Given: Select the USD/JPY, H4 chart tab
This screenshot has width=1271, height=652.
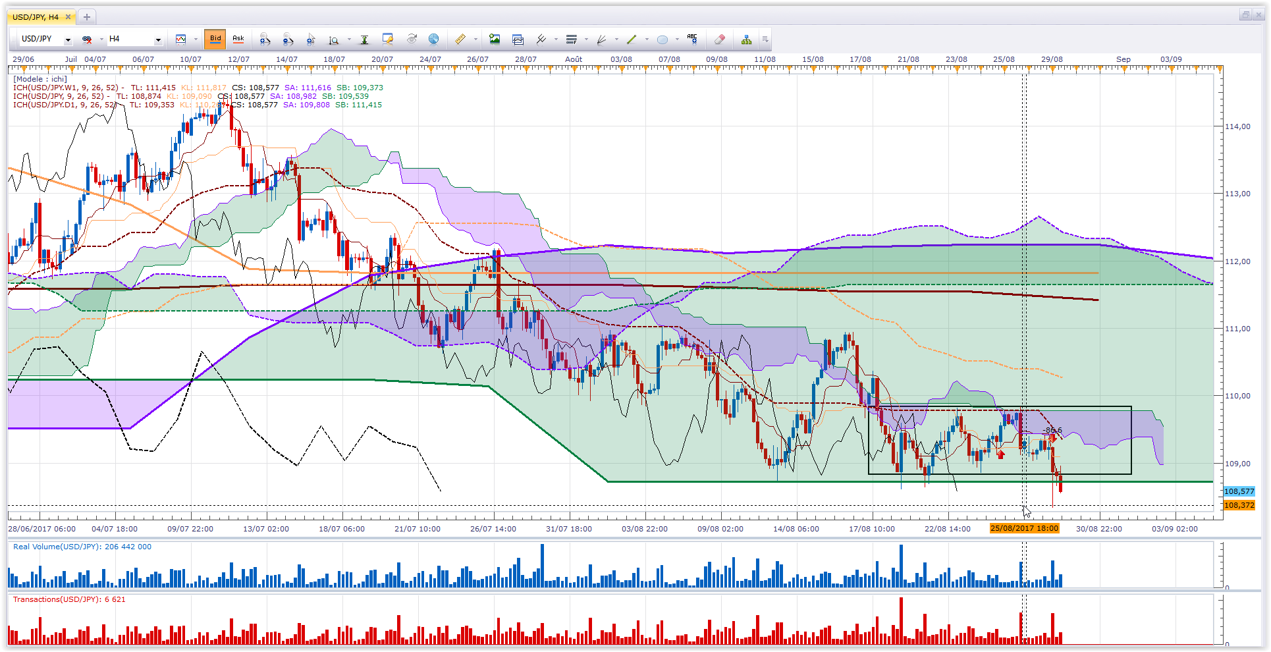Looking at the screenshot, I should pos(36,17).
